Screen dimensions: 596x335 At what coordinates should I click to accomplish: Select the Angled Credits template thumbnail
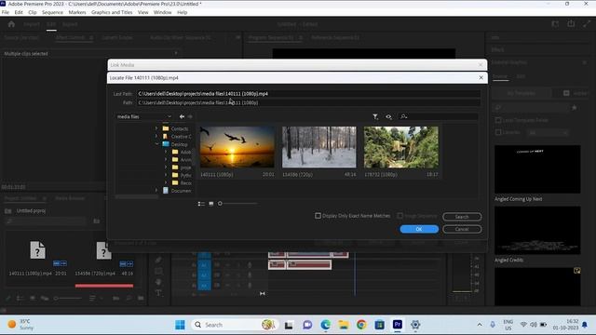click(537, 230)
